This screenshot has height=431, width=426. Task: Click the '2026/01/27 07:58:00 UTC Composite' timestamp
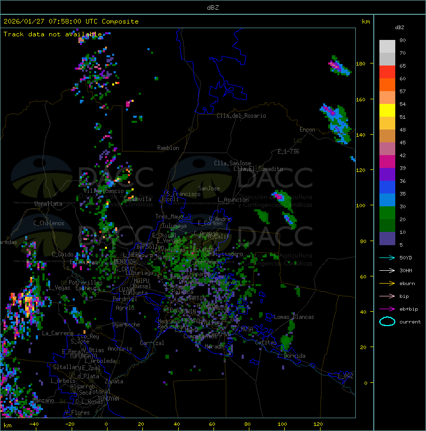click(71, 21)
